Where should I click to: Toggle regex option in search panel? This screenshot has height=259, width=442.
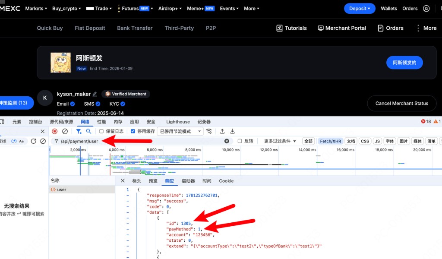14,141
